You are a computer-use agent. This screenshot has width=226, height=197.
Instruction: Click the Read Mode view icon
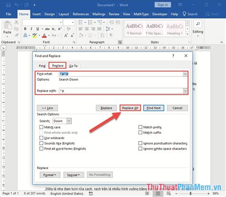click(x=147, y=194)
